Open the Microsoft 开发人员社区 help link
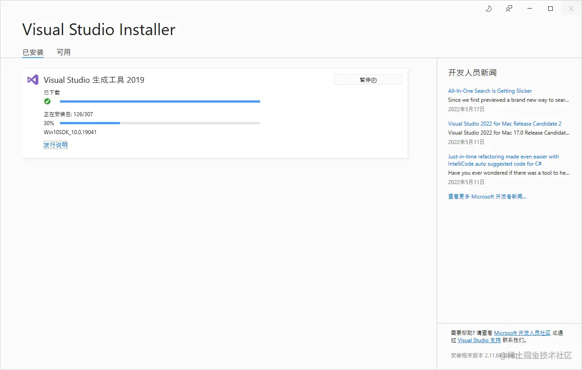Screen dimensions: 582x370 click(x=523, y=333)
